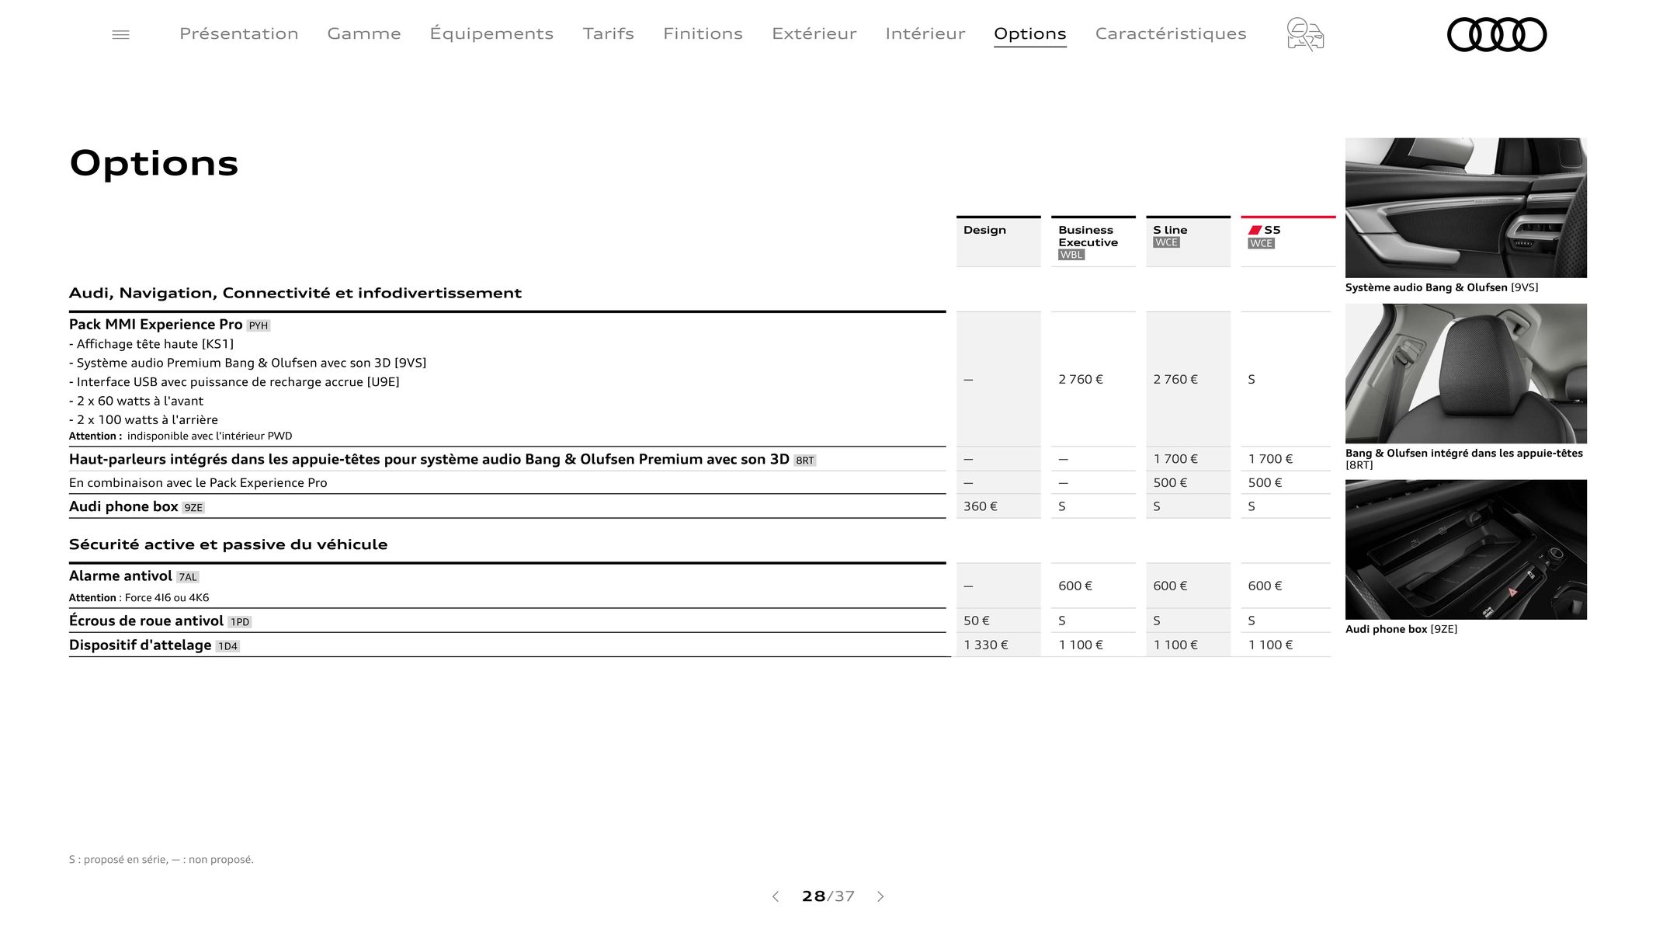The height and width of the screenshot is (932, 1656).
Task: Click the WCE badge under S5
Action: [1261, 243]
